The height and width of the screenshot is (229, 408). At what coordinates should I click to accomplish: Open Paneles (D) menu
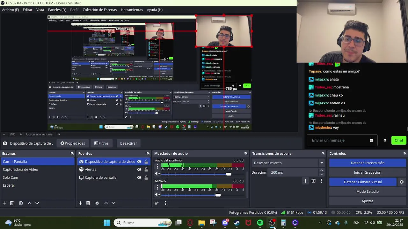point(57,10)
